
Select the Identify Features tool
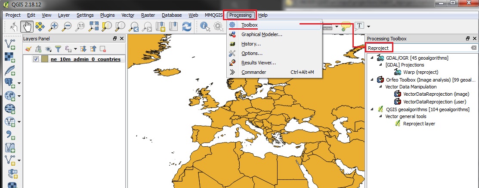[206, 27]
